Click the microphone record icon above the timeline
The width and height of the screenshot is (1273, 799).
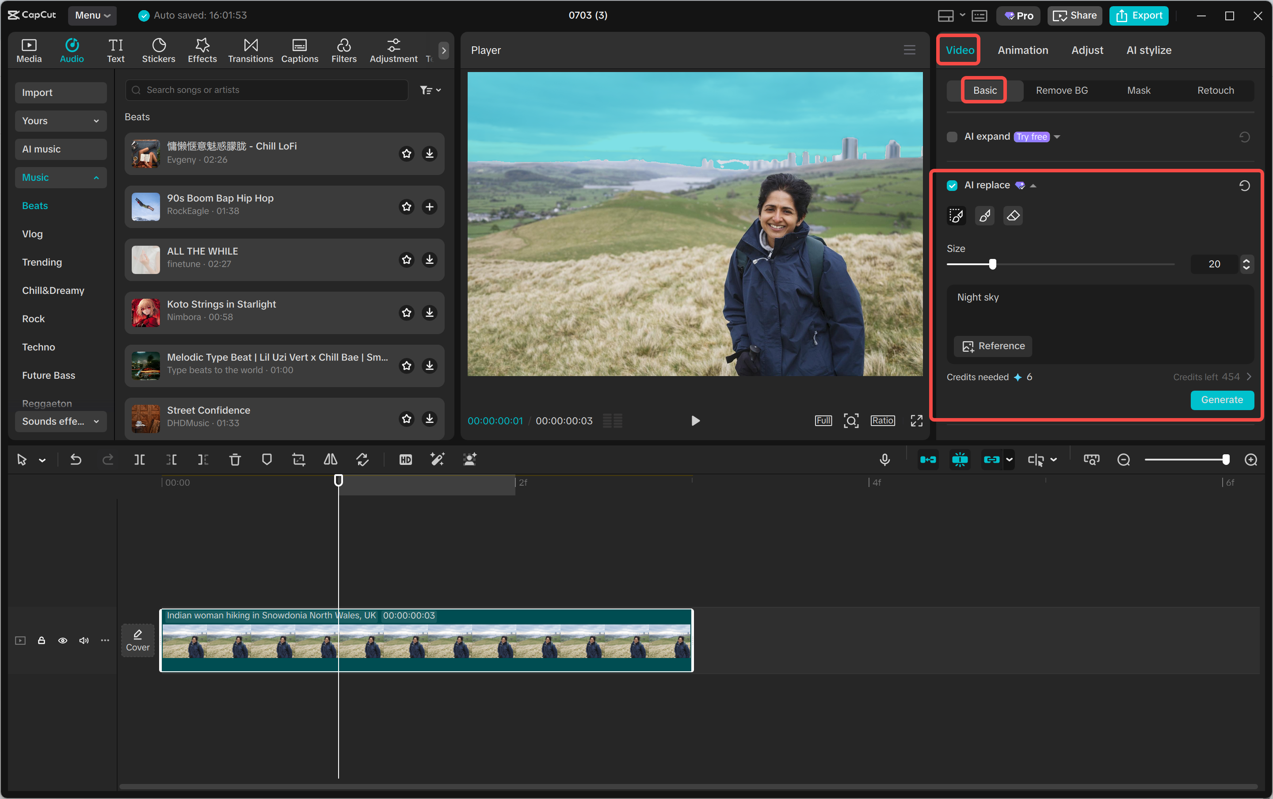pyautogui.click(x=884, y=460)
